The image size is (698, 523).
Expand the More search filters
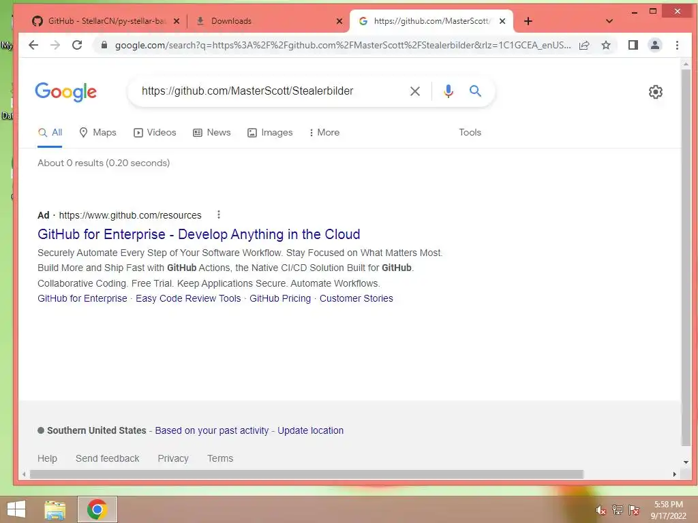[x=324, y=133]
